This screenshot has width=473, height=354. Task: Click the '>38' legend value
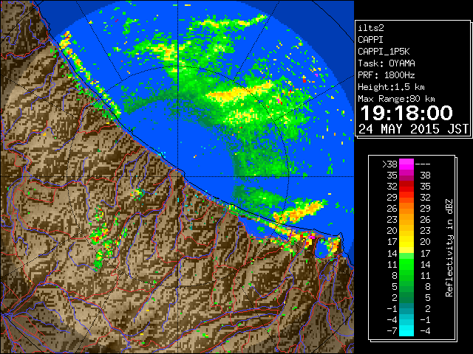[x=389, y=164]
